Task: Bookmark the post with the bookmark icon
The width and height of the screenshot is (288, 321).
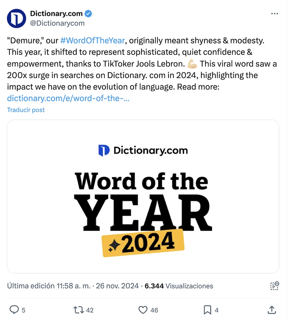Action: point(207,310)
